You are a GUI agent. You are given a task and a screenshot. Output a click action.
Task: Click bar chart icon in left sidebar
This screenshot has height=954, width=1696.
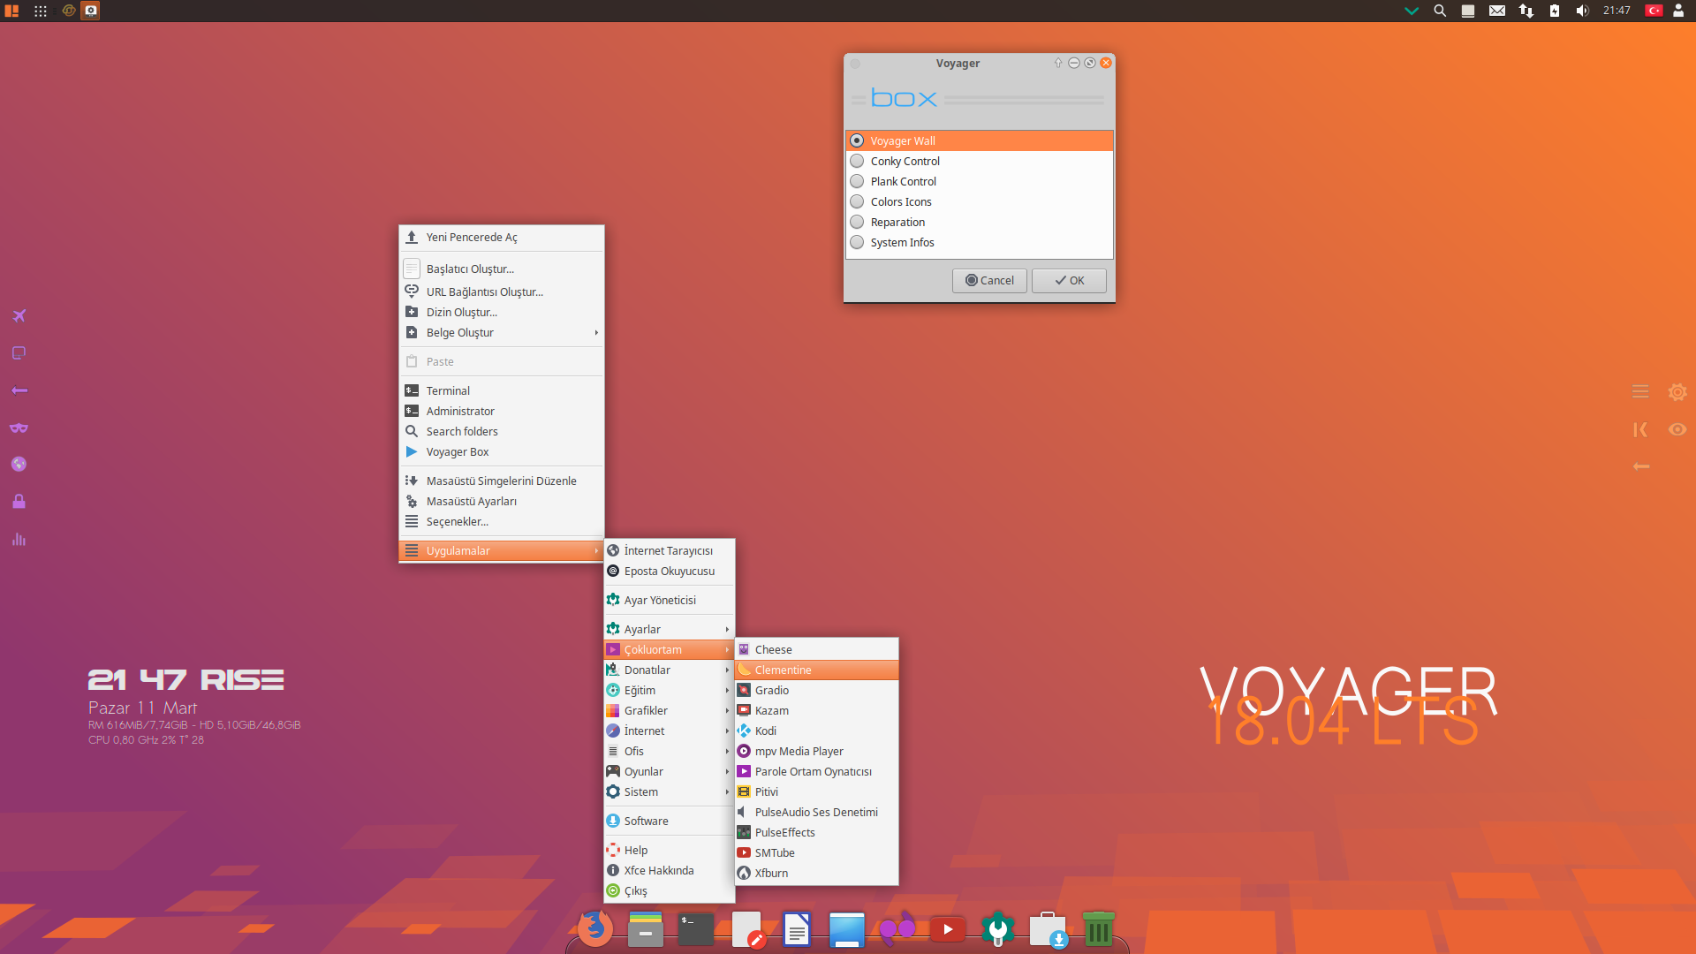[19, 539]
